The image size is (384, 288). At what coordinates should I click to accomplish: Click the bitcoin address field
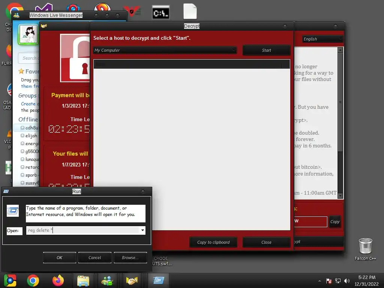(x=310, y=222)
